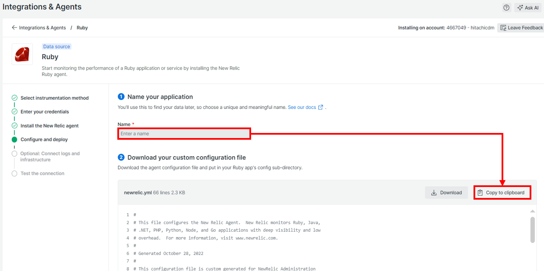Screen dimensions: 544x271
Task: Click the 'Integrations & Agents' page title
Action: tap(42, 7)
